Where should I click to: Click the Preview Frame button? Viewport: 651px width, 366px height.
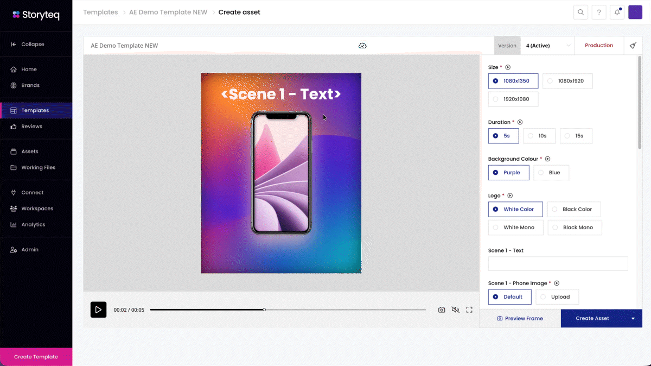coord(520,318)
